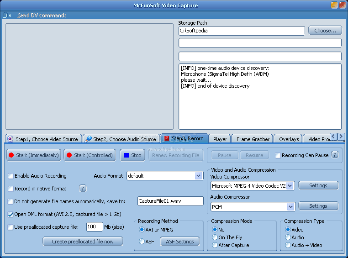Click the video preview area
This screenshot has width=348, height=258.
pyautogui.click(x=89, y=76)
